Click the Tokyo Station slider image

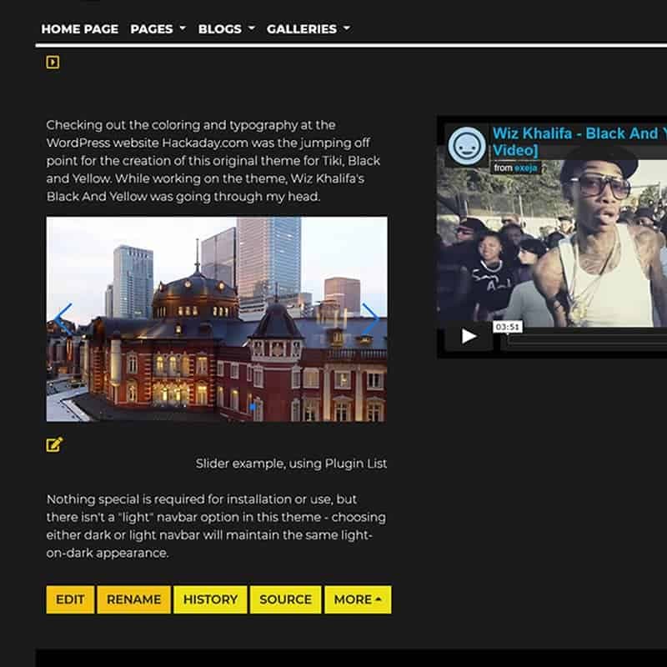pyautogui.click(x=217, y=350)
